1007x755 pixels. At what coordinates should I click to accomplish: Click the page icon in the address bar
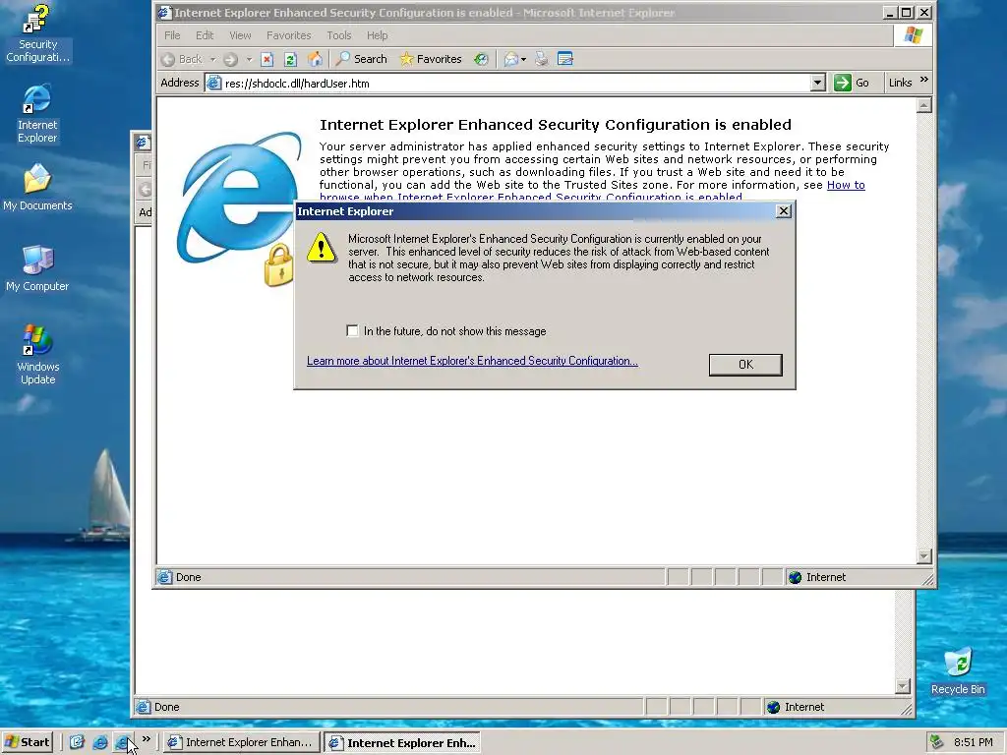pos(214,83)
